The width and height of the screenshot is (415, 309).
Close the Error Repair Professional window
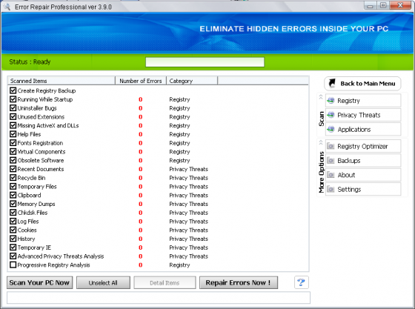[400, 5]
